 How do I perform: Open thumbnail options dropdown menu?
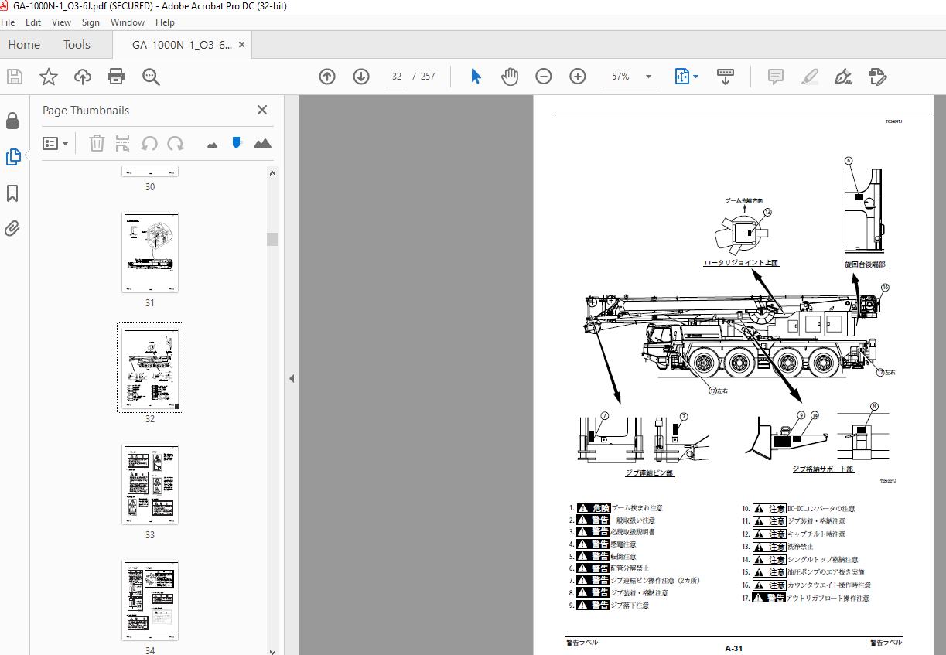(x=55, y=143)
